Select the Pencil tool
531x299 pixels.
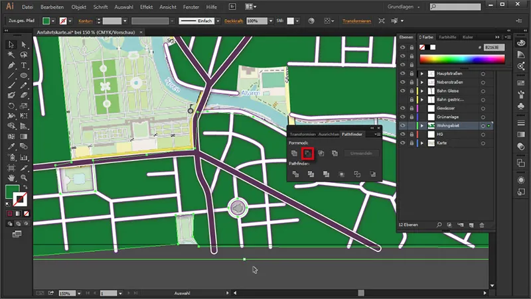tap(23, 86)
